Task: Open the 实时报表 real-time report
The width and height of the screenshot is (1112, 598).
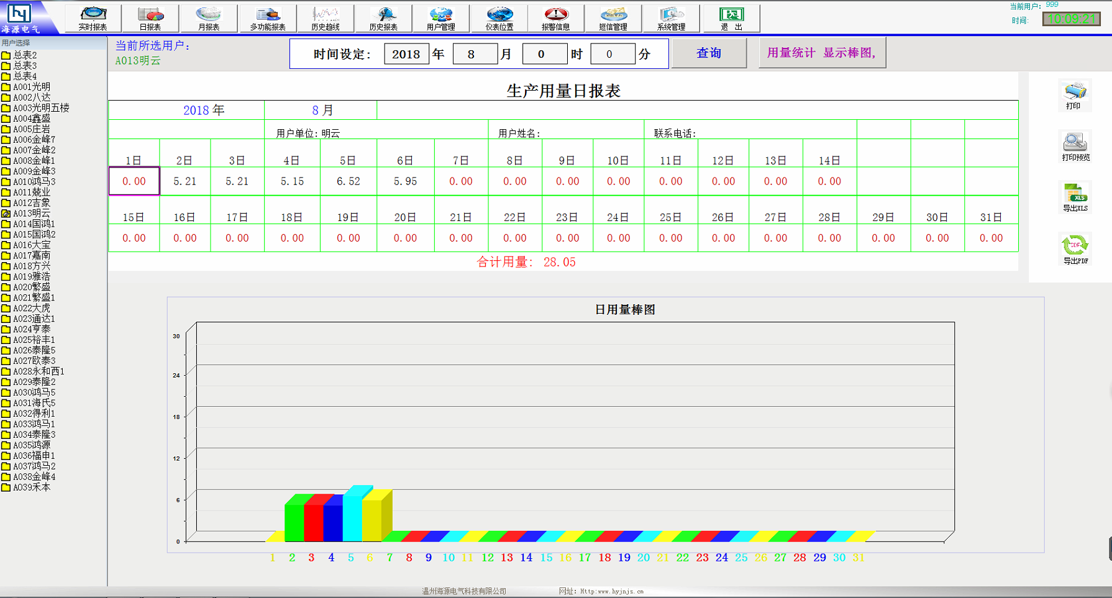Action: (x=93, y=18)
